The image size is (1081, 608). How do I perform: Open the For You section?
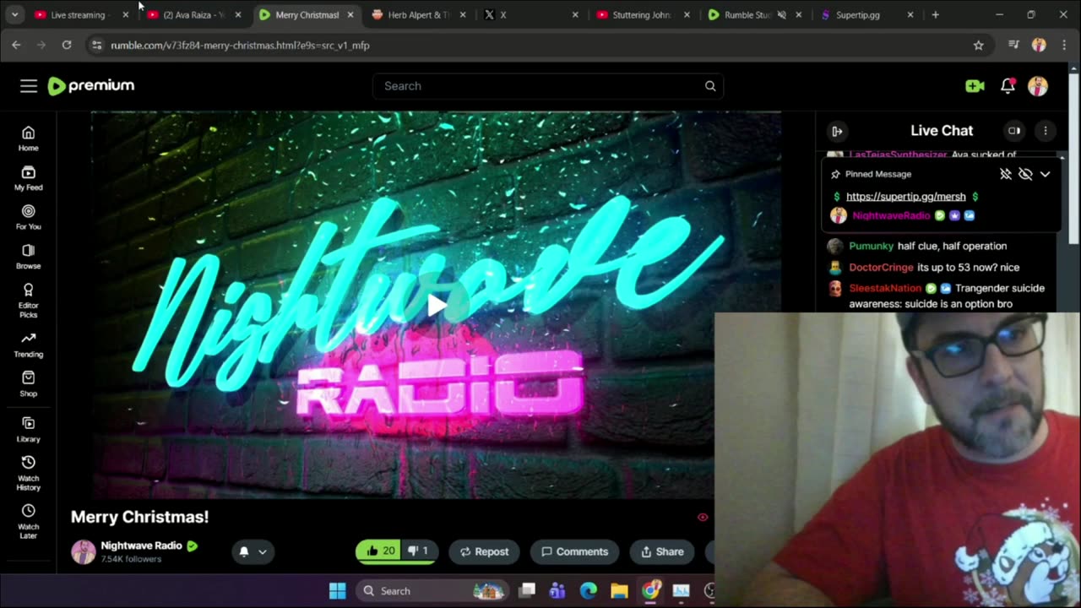point(29,217)
